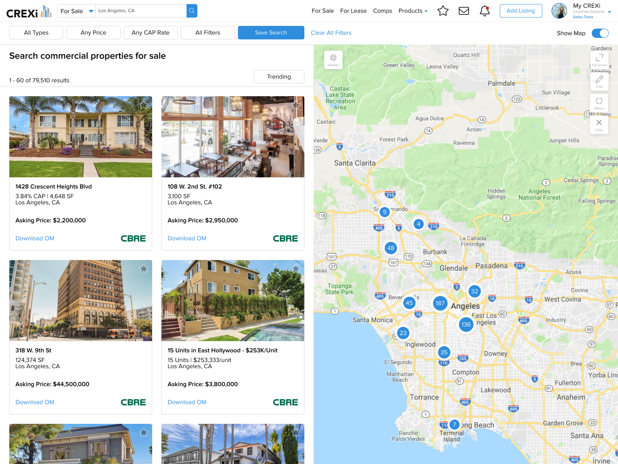Click the search magnifier button

[192, 11]
